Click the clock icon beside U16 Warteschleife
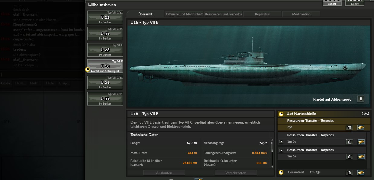 [x=281, y=114]
